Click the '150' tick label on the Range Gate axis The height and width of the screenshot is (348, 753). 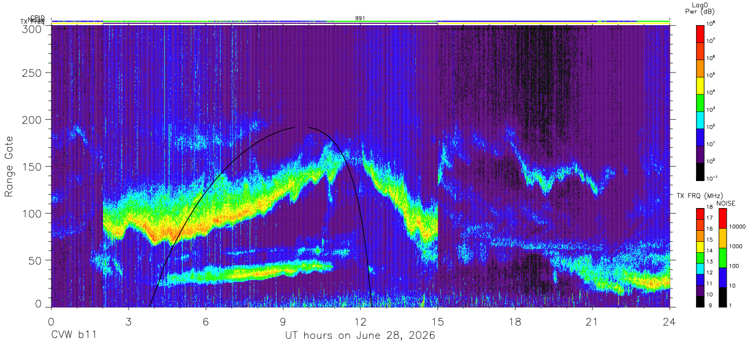(32, 167)
